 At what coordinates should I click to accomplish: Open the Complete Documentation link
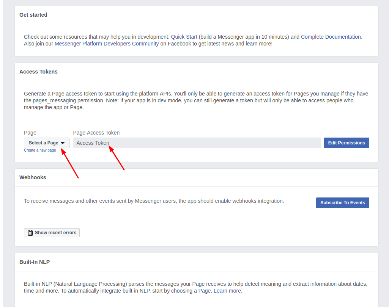point(331,37)
